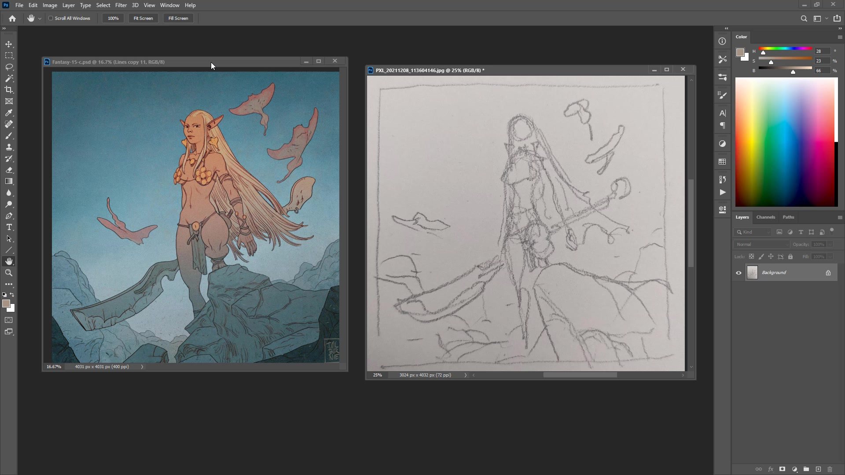Select the Lasso tool
The height and width of the screenshot is (475, 845).
9,67
